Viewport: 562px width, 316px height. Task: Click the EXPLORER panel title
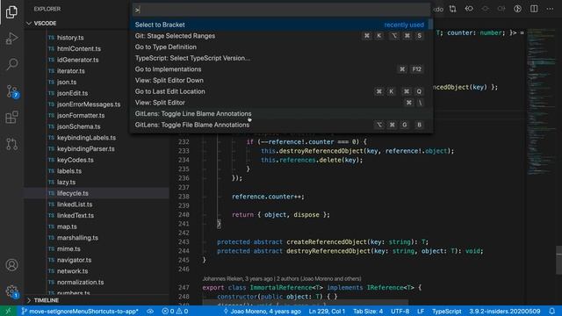point(47,9)
